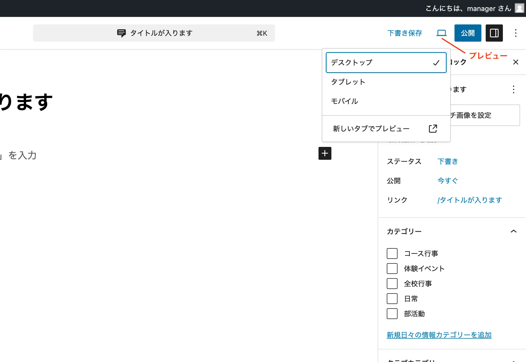Open the command palette title bar タイトルが入ります
This screenshot has height=362, width=526.
click(154, 33)
